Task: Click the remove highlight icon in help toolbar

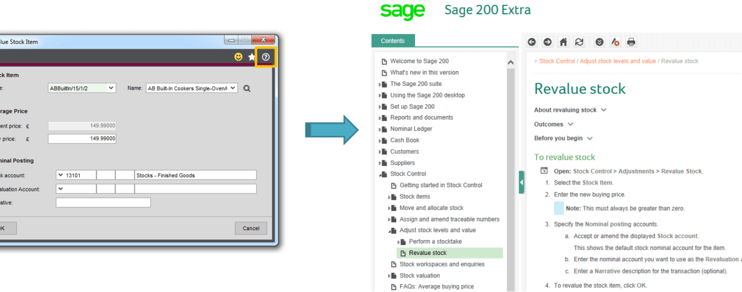Action: (x=615, y=42)
